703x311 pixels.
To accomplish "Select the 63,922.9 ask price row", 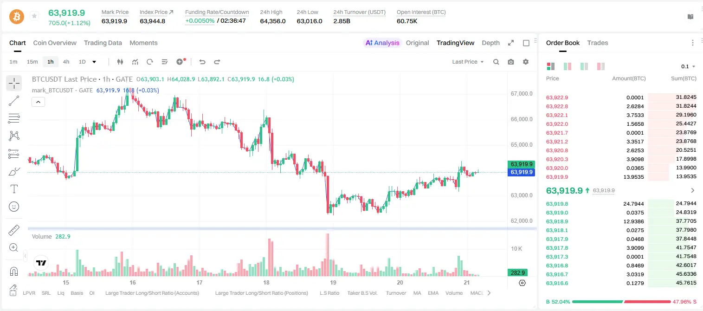I will (621, 97).
